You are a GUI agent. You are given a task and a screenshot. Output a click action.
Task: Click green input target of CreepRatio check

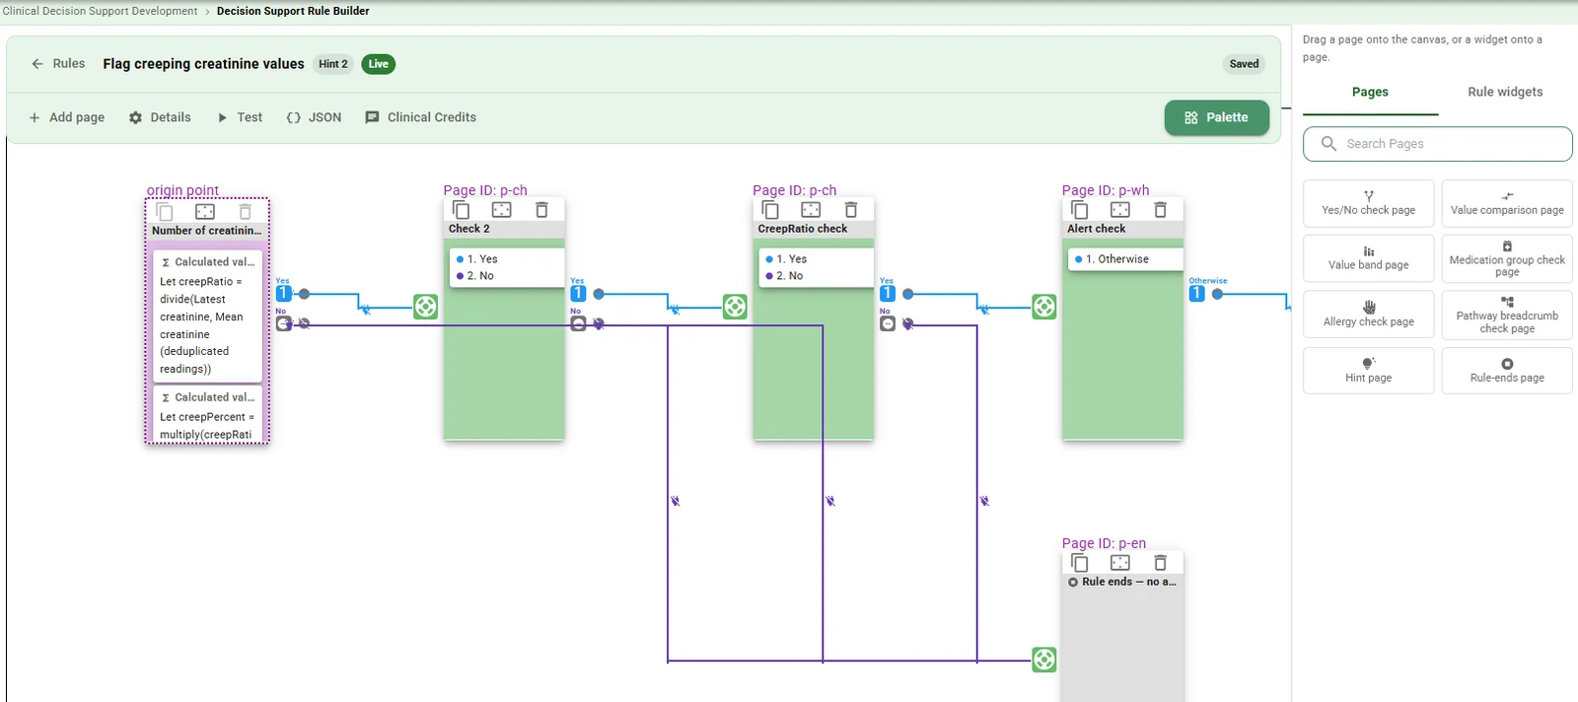tap(735, 307)
